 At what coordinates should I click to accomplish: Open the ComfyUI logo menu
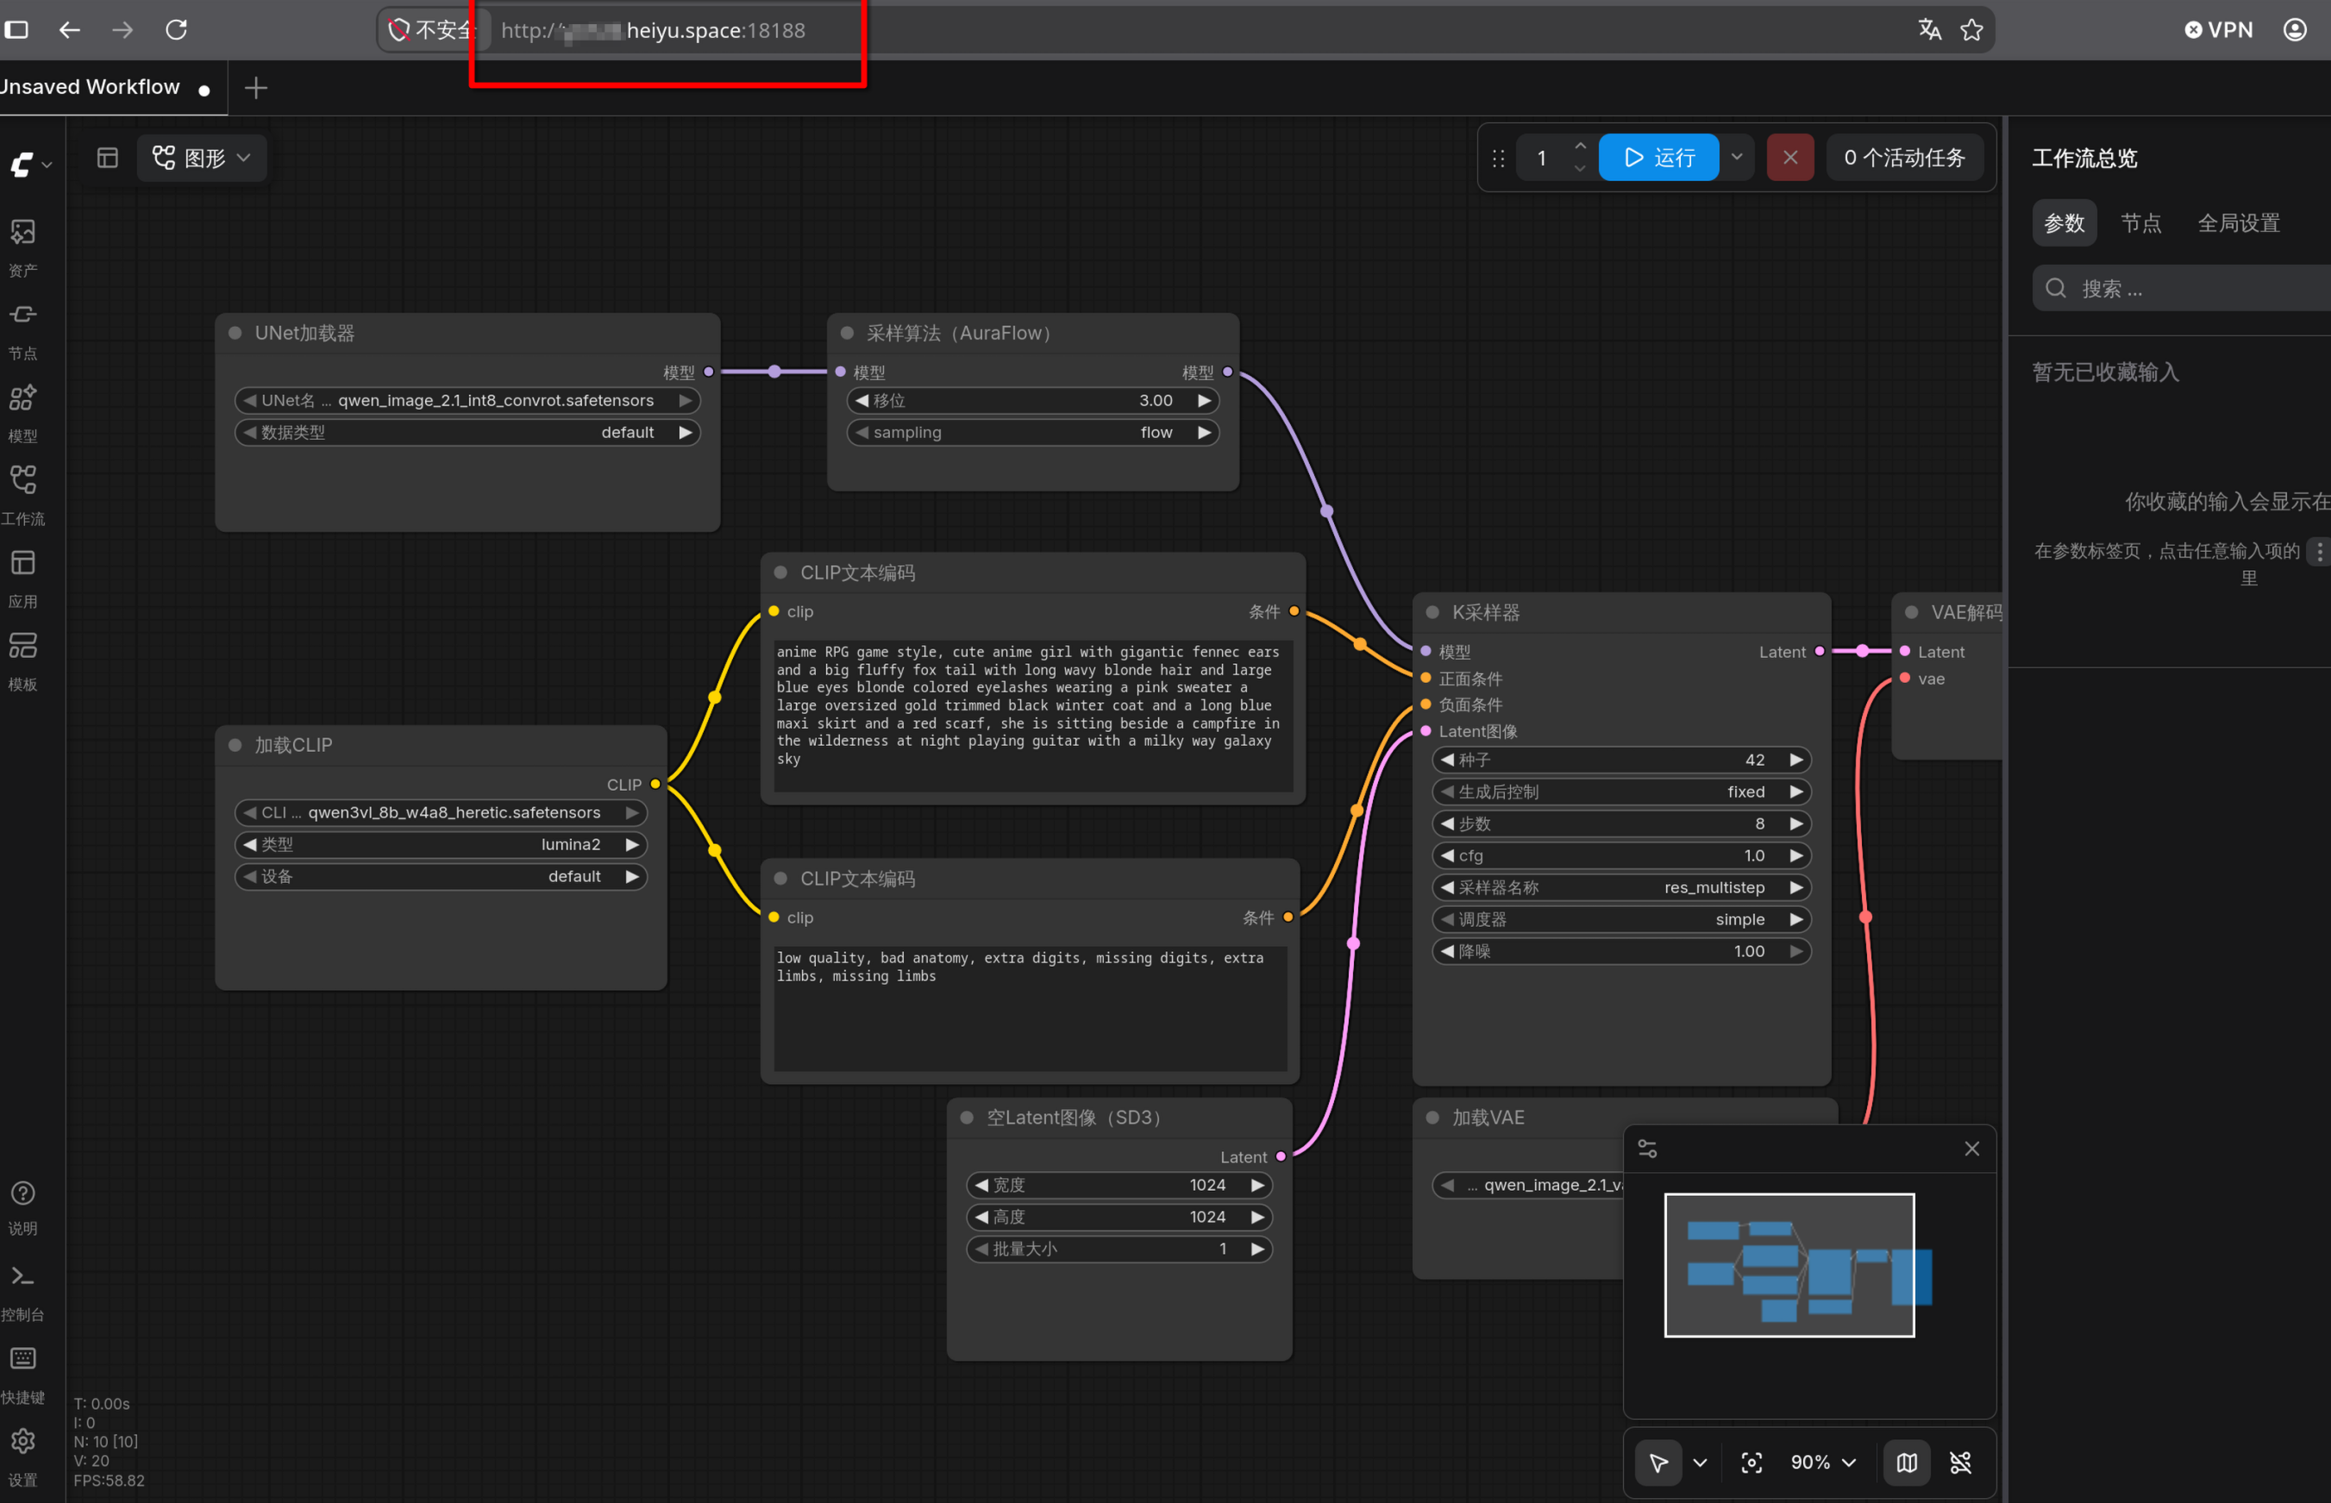tap(29, 164)
